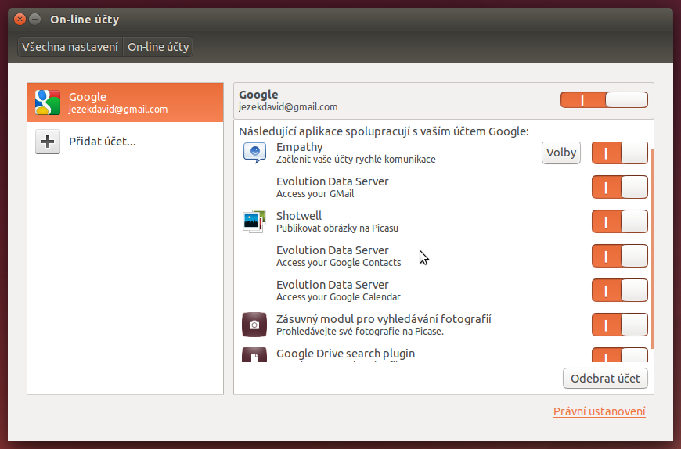Click the 'Access your GMail' text

pyautogui.click(x=315, y=194)
